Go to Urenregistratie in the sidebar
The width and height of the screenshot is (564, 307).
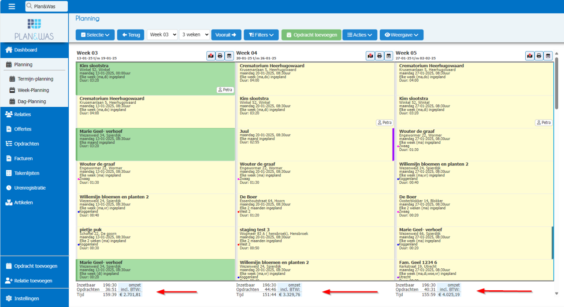click(x=34, y=188)
